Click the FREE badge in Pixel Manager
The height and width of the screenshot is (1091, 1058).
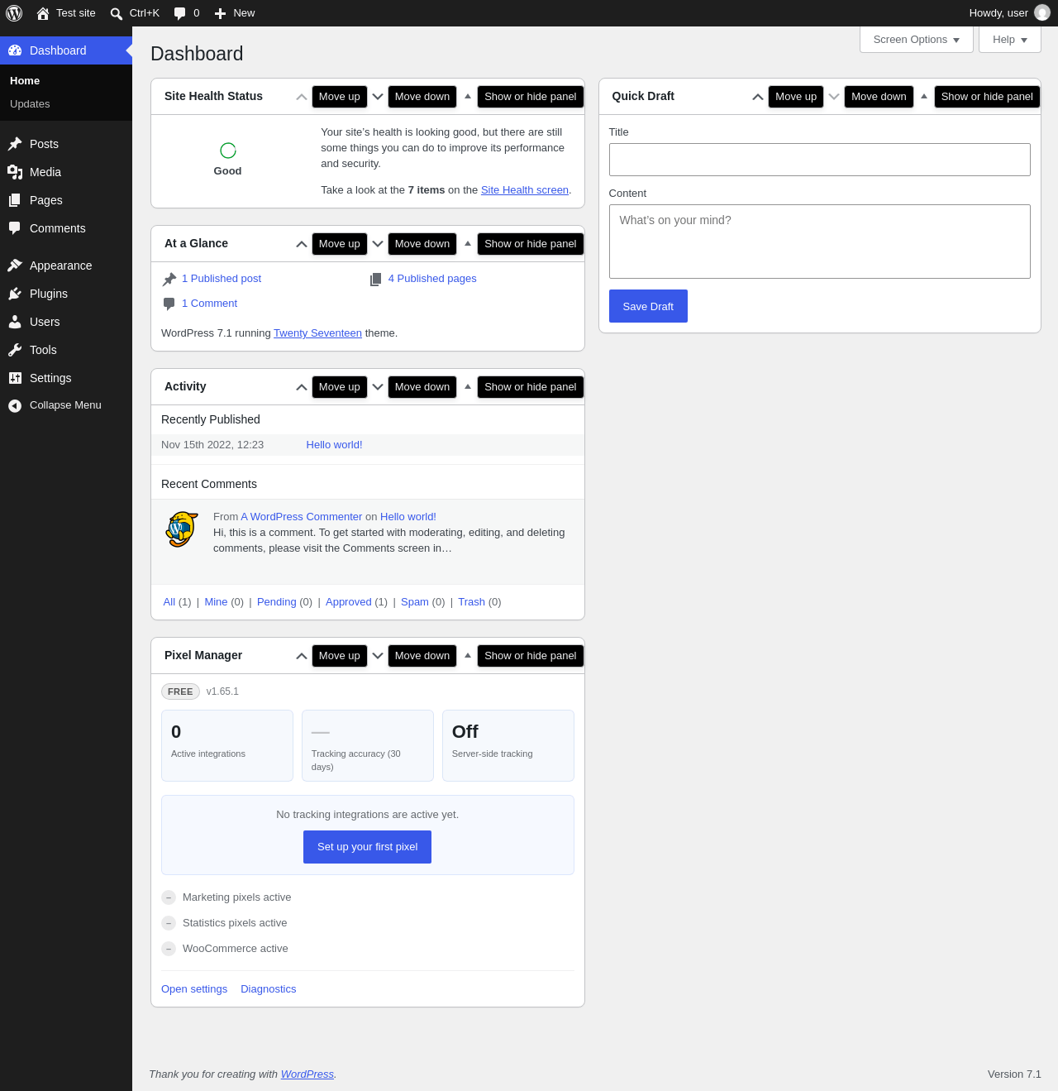(x=180, y=691)
